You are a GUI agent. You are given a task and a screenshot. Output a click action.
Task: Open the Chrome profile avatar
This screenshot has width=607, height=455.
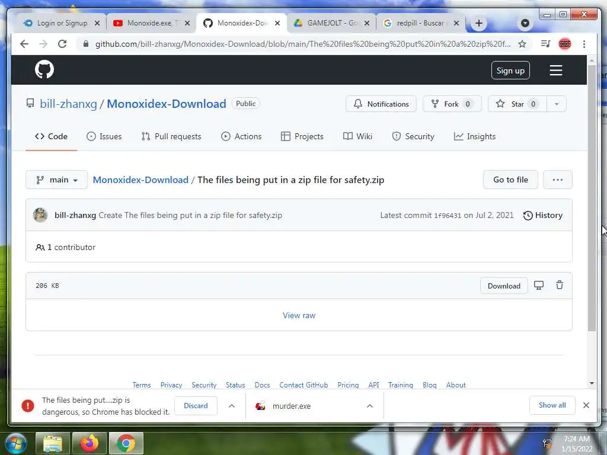point(565,44)
